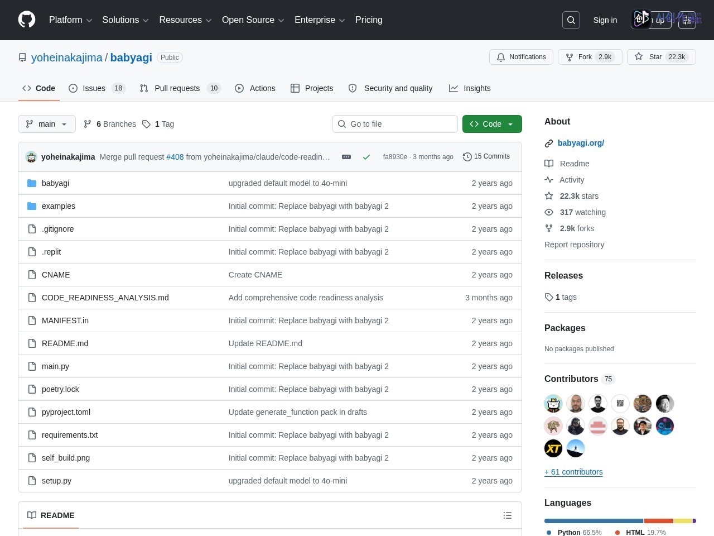
Task: Expand the green Code download dropdown
Action: 492,124
